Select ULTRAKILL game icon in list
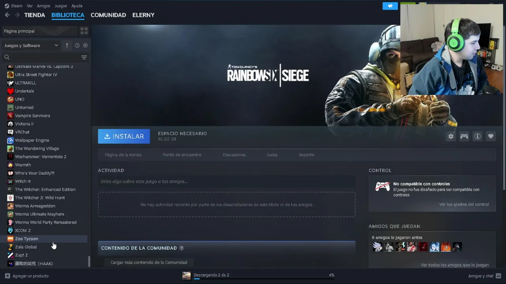 coord(10,83)
